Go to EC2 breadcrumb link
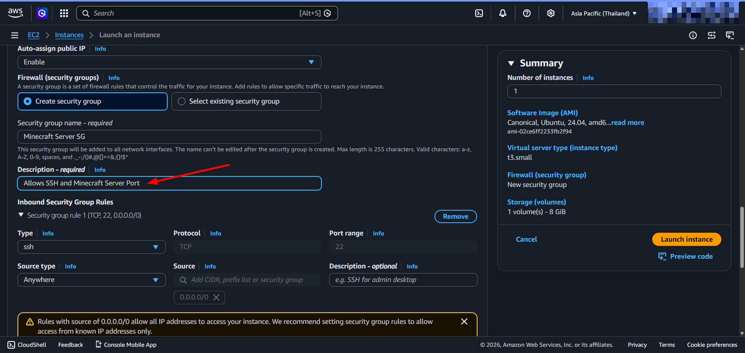Screen dimensions: 745x353 pos(33,35)
